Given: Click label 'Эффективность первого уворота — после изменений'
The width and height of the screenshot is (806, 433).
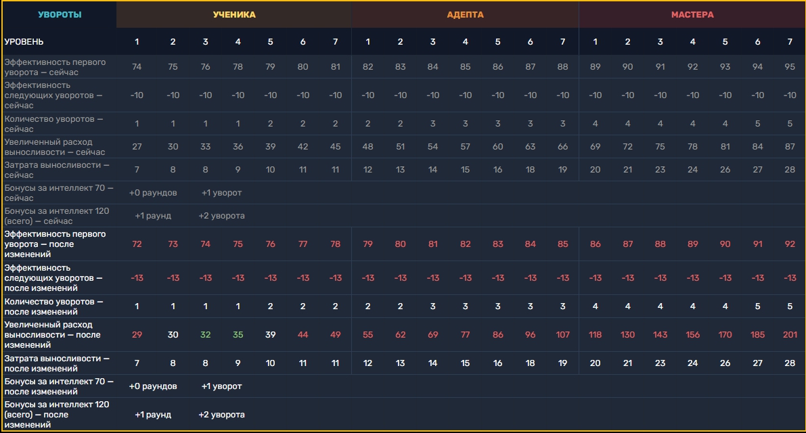Looking at the screenshot, I should click(x=55, y=244).
